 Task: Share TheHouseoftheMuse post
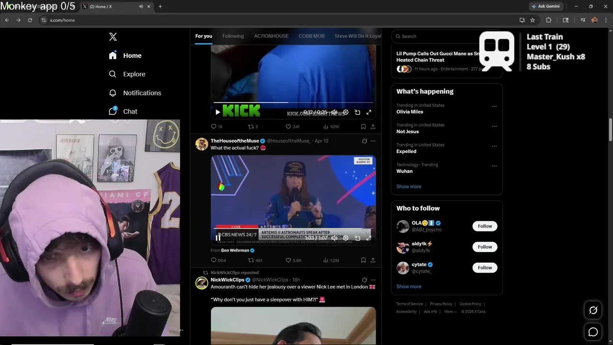tap(373, 260)
